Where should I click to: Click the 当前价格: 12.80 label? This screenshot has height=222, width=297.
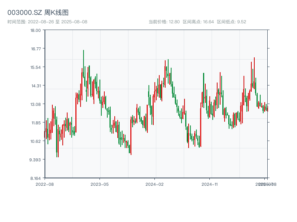tap(164, 22)
